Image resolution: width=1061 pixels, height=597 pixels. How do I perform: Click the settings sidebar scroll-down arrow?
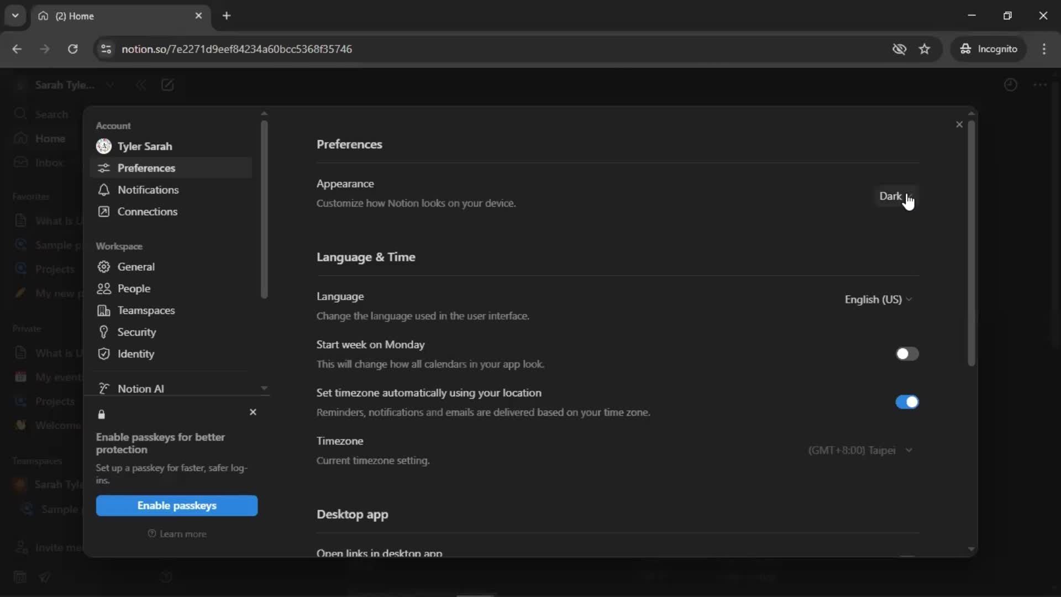click(264, 388)
